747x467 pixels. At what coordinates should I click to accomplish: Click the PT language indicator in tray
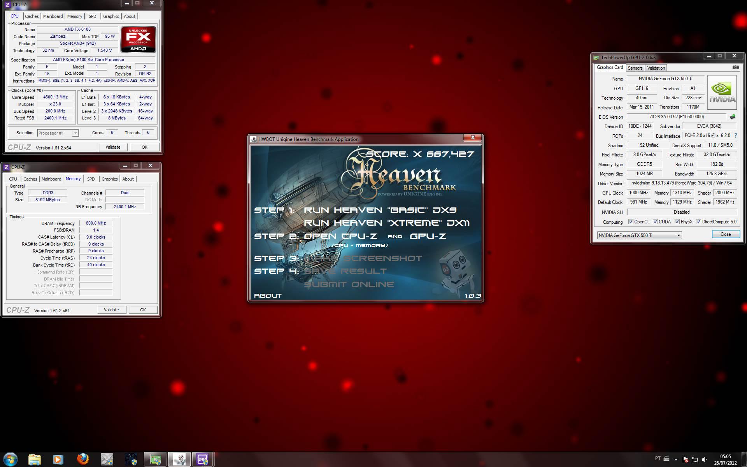click(658, 458)
